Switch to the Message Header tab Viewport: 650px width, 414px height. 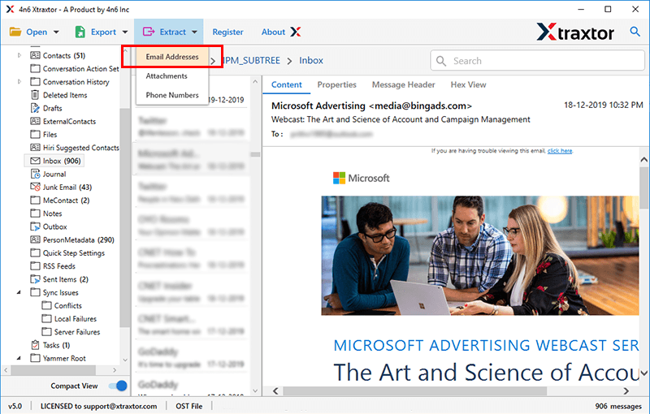[403, 84]
